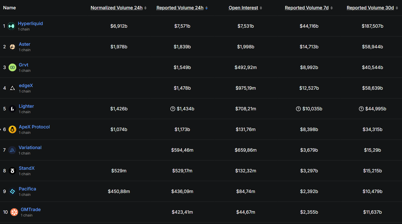This screenshot has width=402, height=224.
Task: Click the help icon beside Lighter's $1,434b volume
Action: click(x=173, y=109)
